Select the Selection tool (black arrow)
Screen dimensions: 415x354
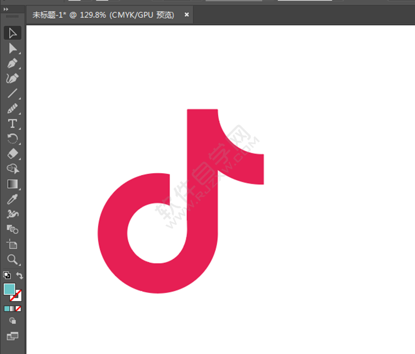point(12,33)
